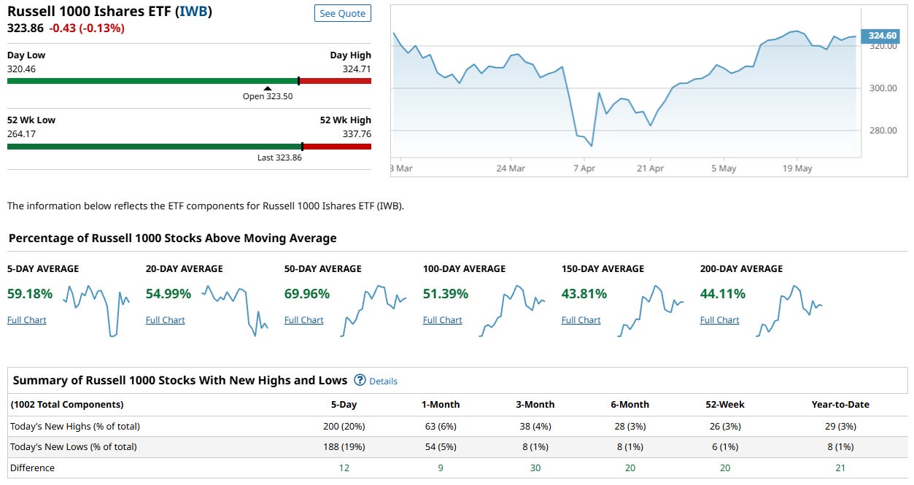The image size is (914, 485).
Task: Click the 52 Wk High value 337.76
Action: point(357,134)
